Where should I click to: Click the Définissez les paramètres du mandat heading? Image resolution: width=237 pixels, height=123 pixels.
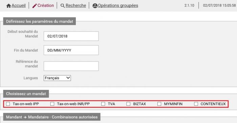[40, 21]
